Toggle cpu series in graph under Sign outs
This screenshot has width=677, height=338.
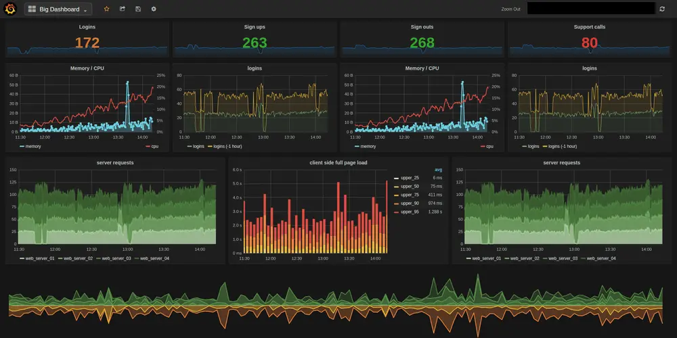487,146
